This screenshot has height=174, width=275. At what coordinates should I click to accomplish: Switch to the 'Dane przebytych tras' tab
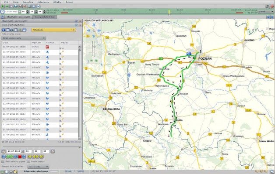click(x=45, y=17)
